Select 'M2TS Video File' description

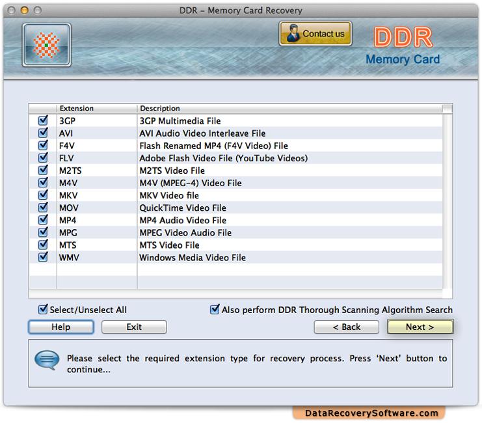[x=172, y=171]
